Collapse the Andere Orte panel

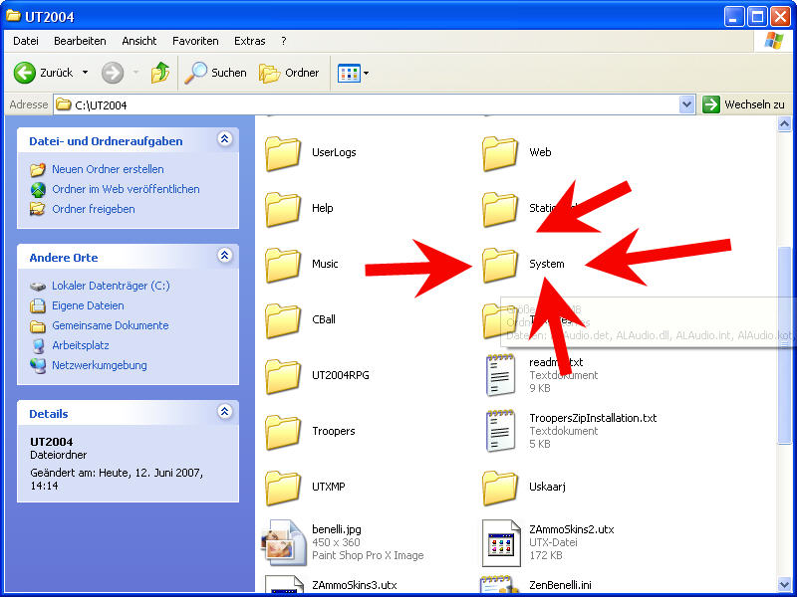[x=225, y=257]
